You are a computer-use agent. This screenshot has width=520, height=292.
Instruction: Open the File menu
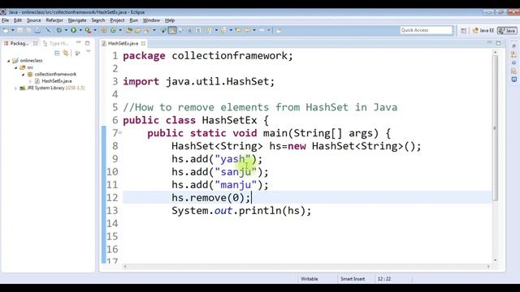click(x=6, y=20)
